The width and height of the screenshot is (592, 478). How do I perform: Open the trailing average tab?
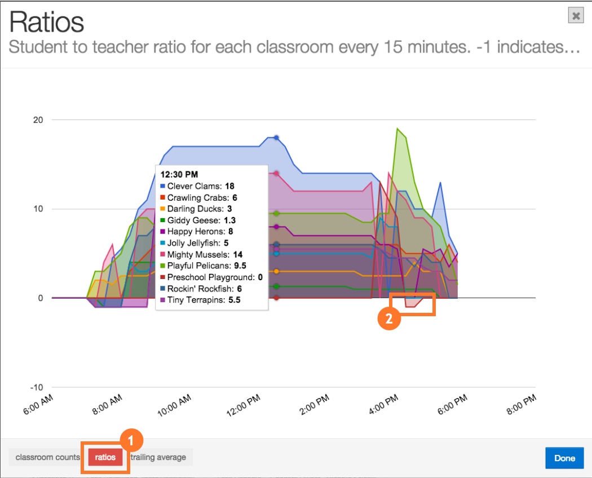tap(161, 457)
